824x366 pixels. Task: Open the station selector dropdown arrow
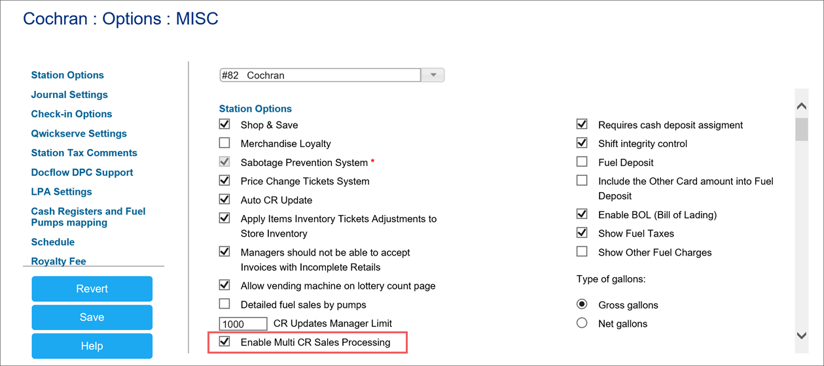click(433, 75)
